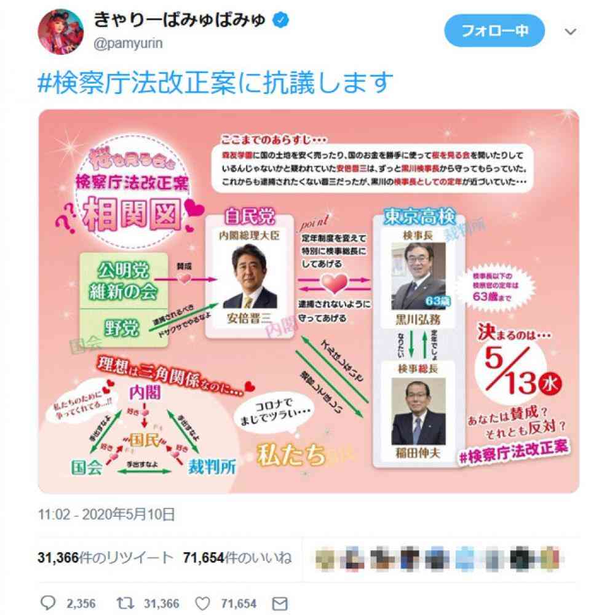Click the 71,654 count beside heart icon
This screenshot has width=615, height=615.
(239, 603)
